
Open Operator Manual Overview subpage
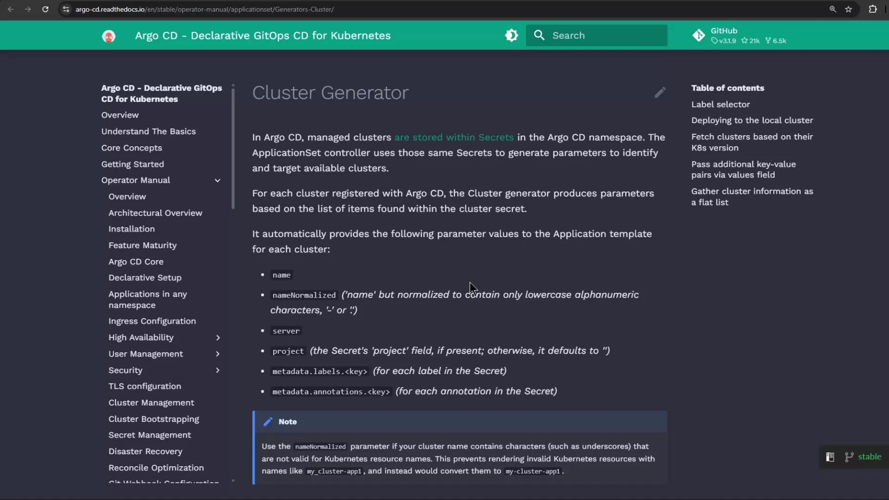[x=127, y=197]
